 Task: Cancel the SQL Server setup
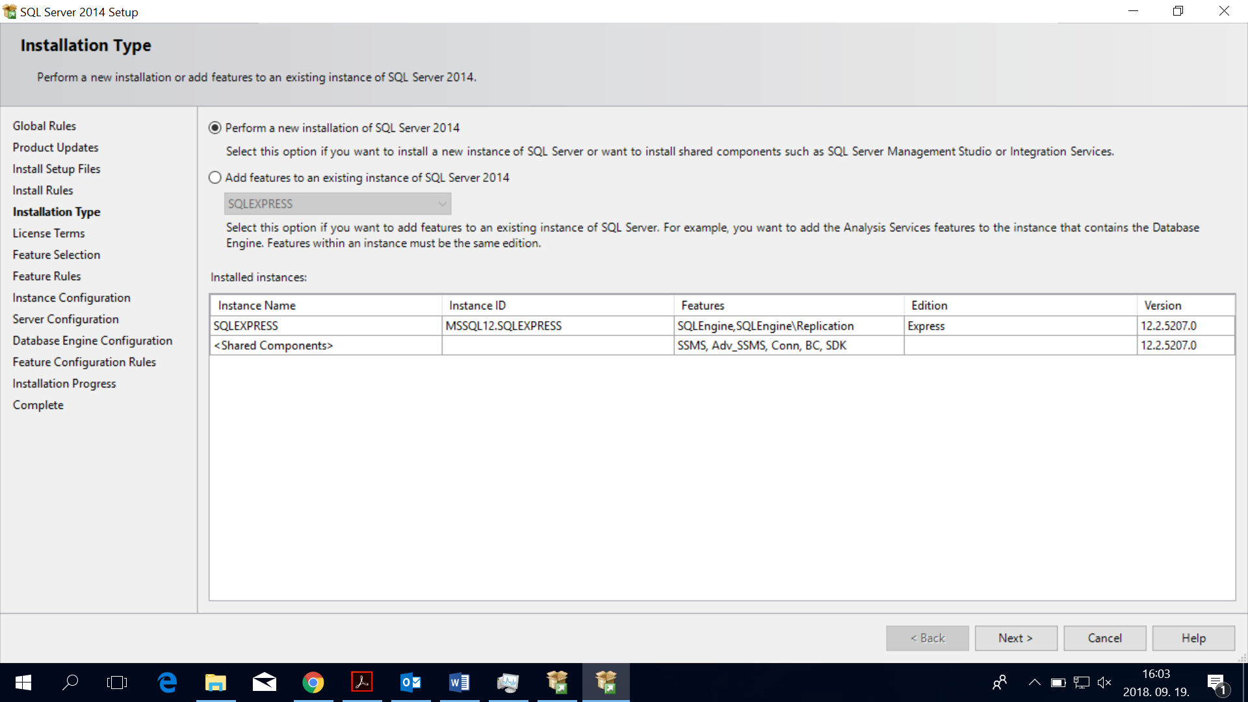tap(1104, 638)
